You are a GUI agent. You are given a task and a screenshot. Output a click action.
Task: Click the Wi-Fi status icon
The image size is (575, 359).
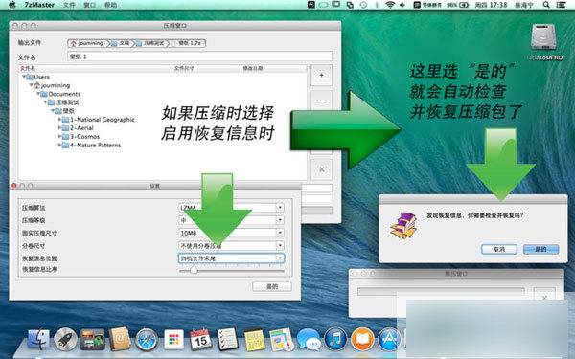390,5
